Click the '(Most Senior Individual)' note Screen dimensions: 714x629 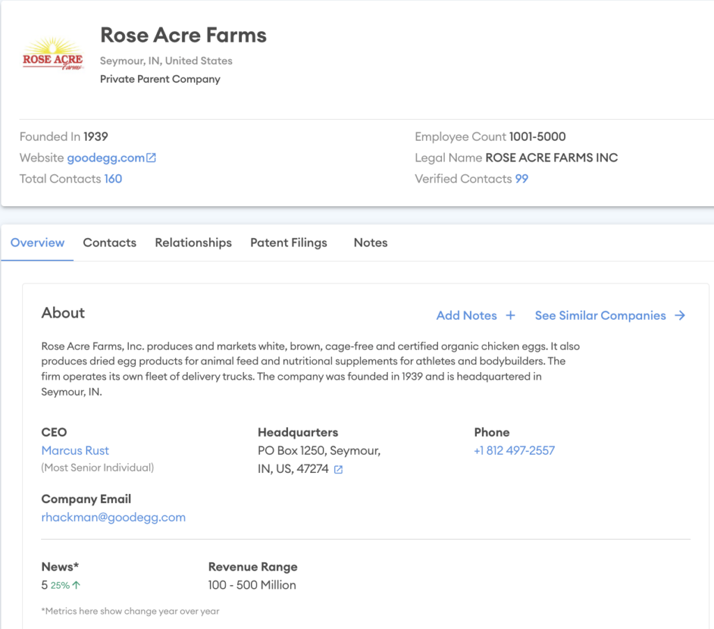point(98,468)
